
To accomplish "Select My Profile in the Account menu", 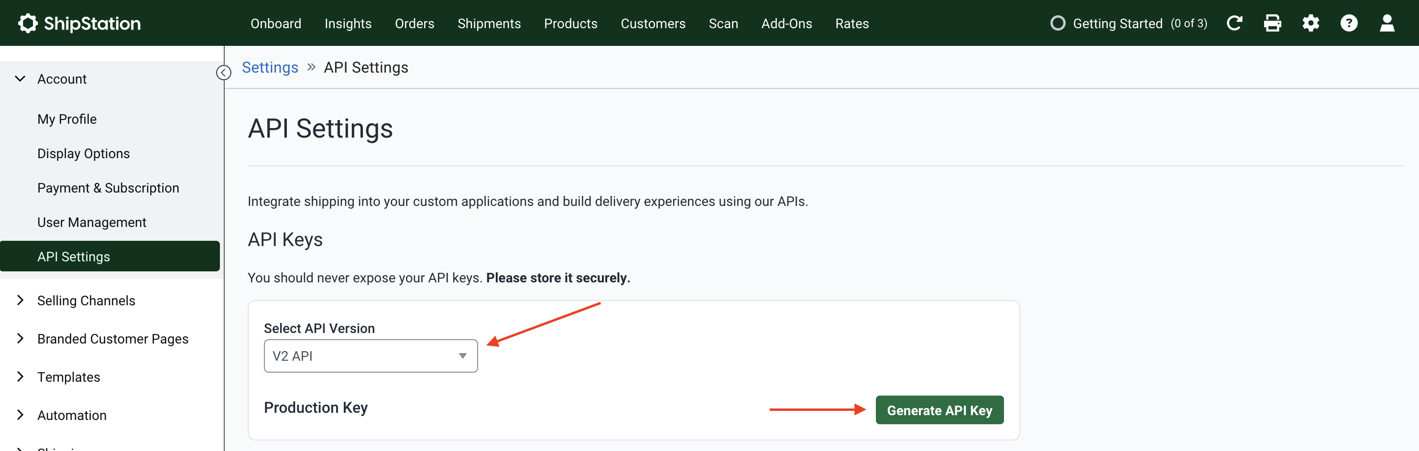I will [66, 118].
